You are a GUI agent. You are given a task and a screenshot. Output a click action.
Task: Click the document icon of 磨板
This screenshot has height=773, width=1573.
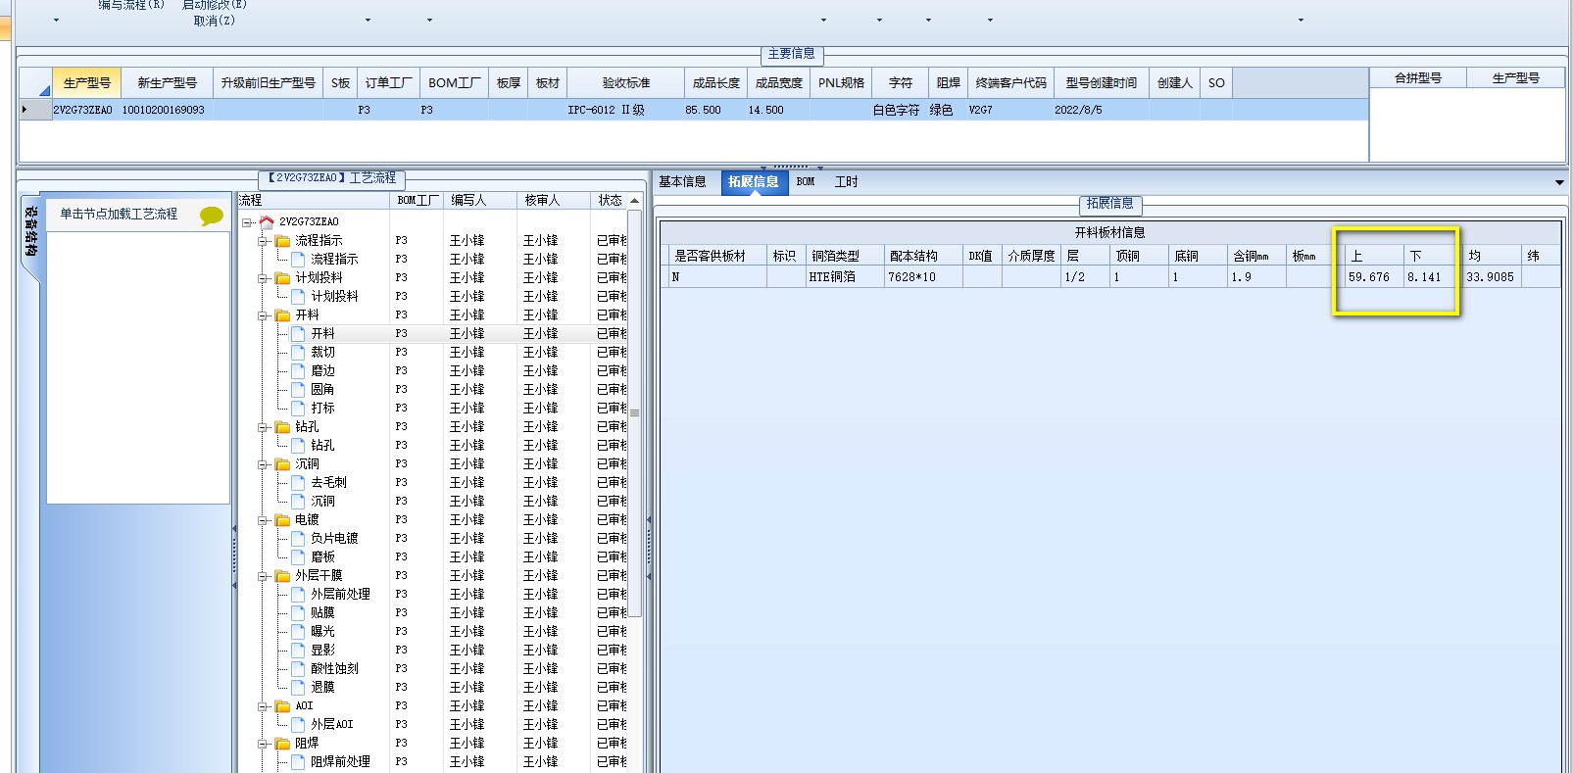click(x=299, y=556)
